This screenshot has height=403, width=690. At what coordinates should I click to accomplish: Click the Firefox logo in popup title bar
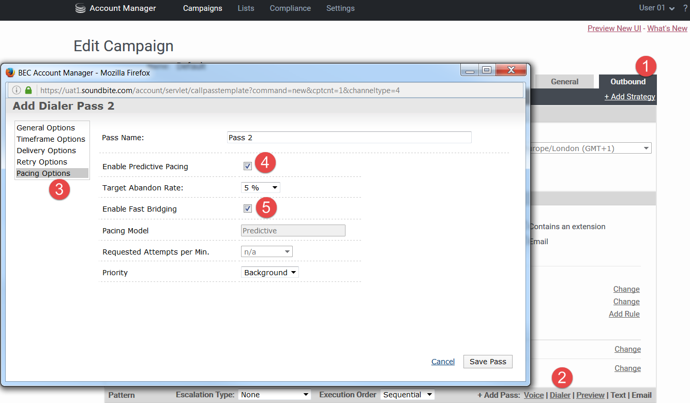10,72
